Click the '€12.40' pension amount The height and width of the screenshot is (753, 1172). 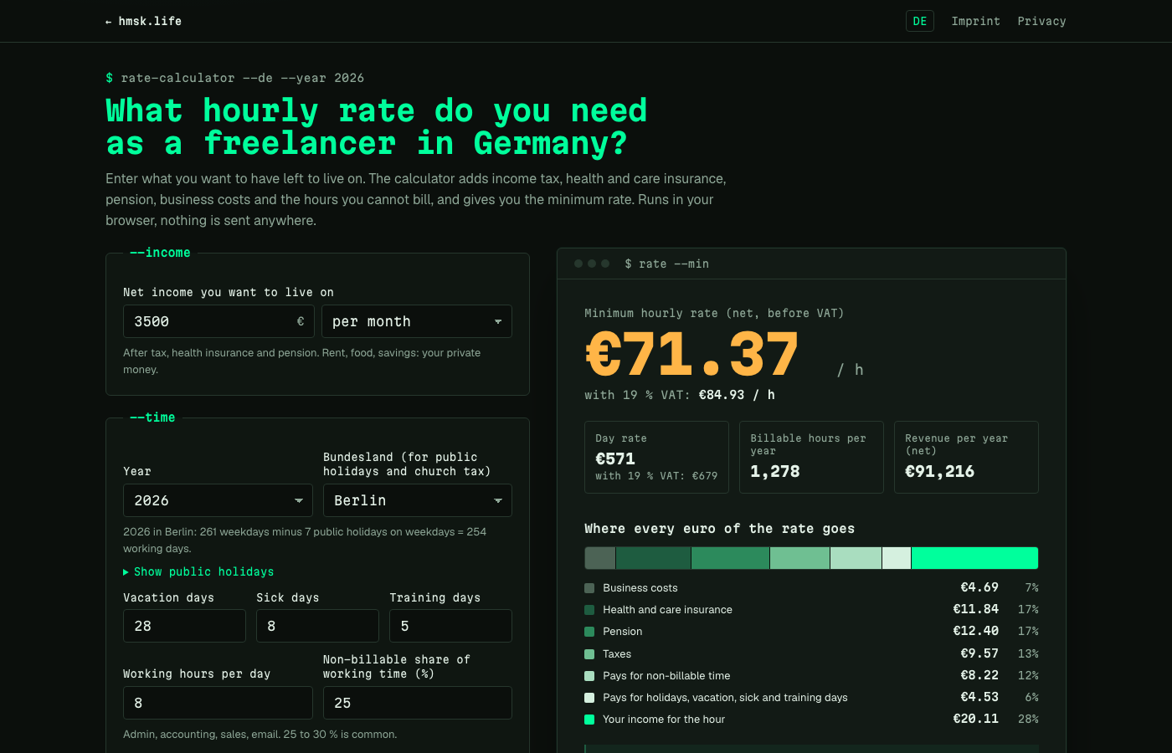click(x=976, y=631)
